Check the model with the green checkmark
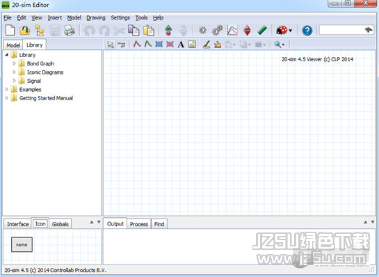The height and width of the screenshot is (277, 379). (262, 31)
